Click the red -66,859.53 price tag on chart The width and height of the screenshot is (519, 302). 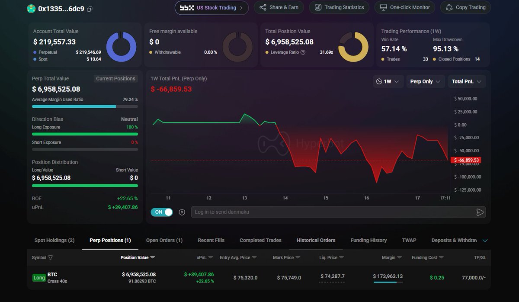pyautogui.click(x=466, y=160)
